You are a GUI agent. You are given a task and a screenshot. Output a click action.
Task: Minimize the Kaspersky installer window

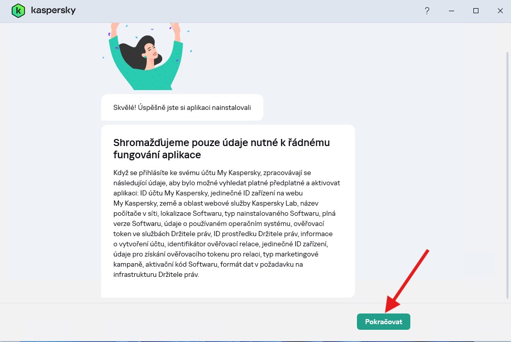[452, 11]
